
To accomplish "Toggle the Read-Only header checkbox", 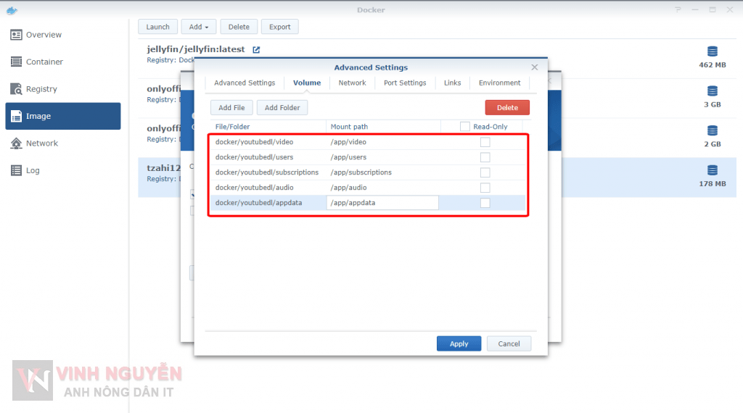I will (x=465, y=127).
